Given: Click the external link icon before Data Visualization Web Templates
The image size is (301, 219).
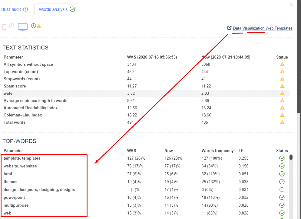Looking at the screenshot, I should [229, 28].
